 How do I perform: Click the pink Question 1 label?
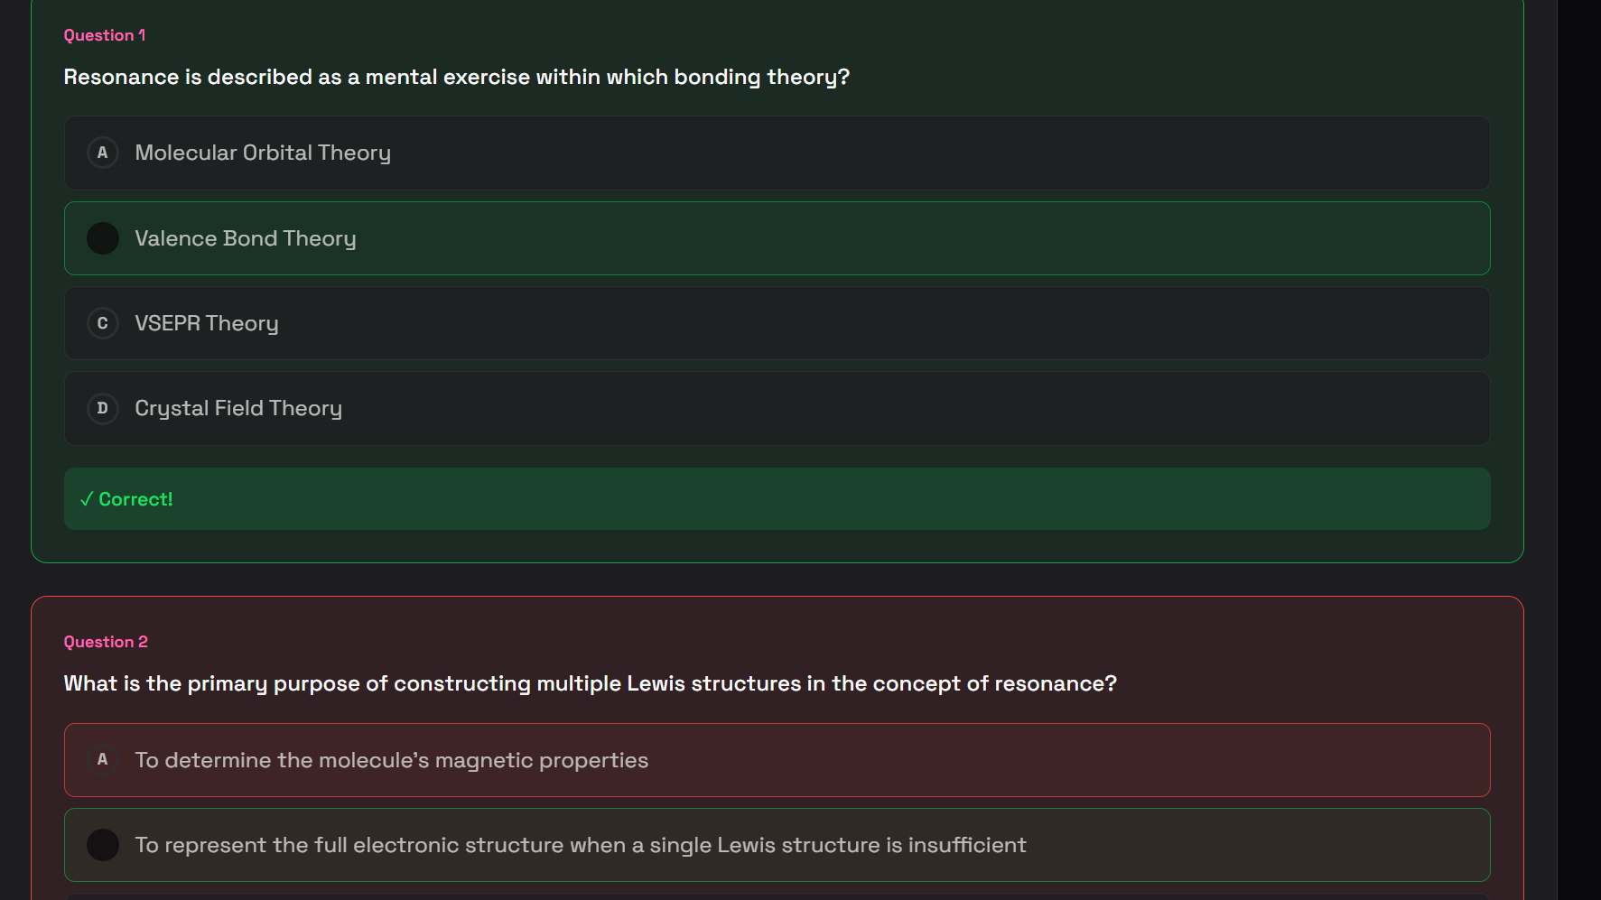pos(105,35)
